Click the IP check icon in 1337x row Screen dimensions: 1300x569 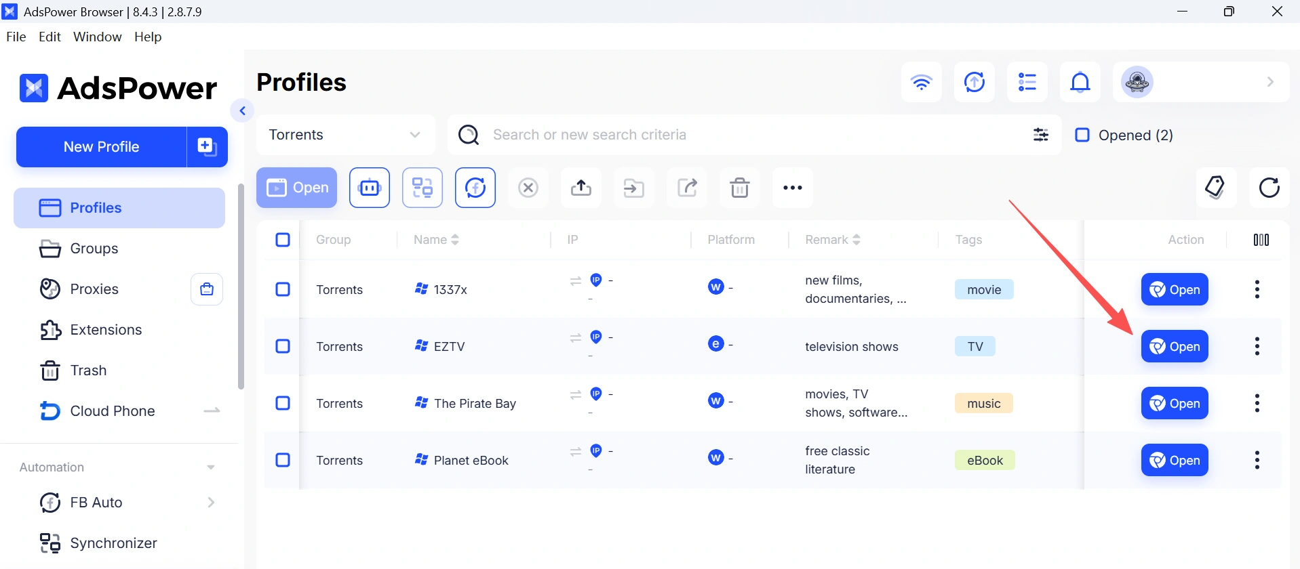[596, 280]
